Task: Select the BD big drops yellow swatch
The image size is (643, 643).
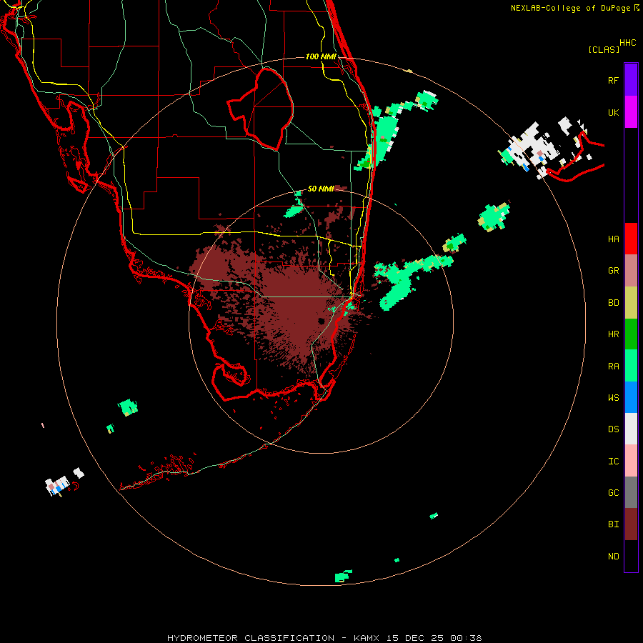Action: tap(631, 303)
